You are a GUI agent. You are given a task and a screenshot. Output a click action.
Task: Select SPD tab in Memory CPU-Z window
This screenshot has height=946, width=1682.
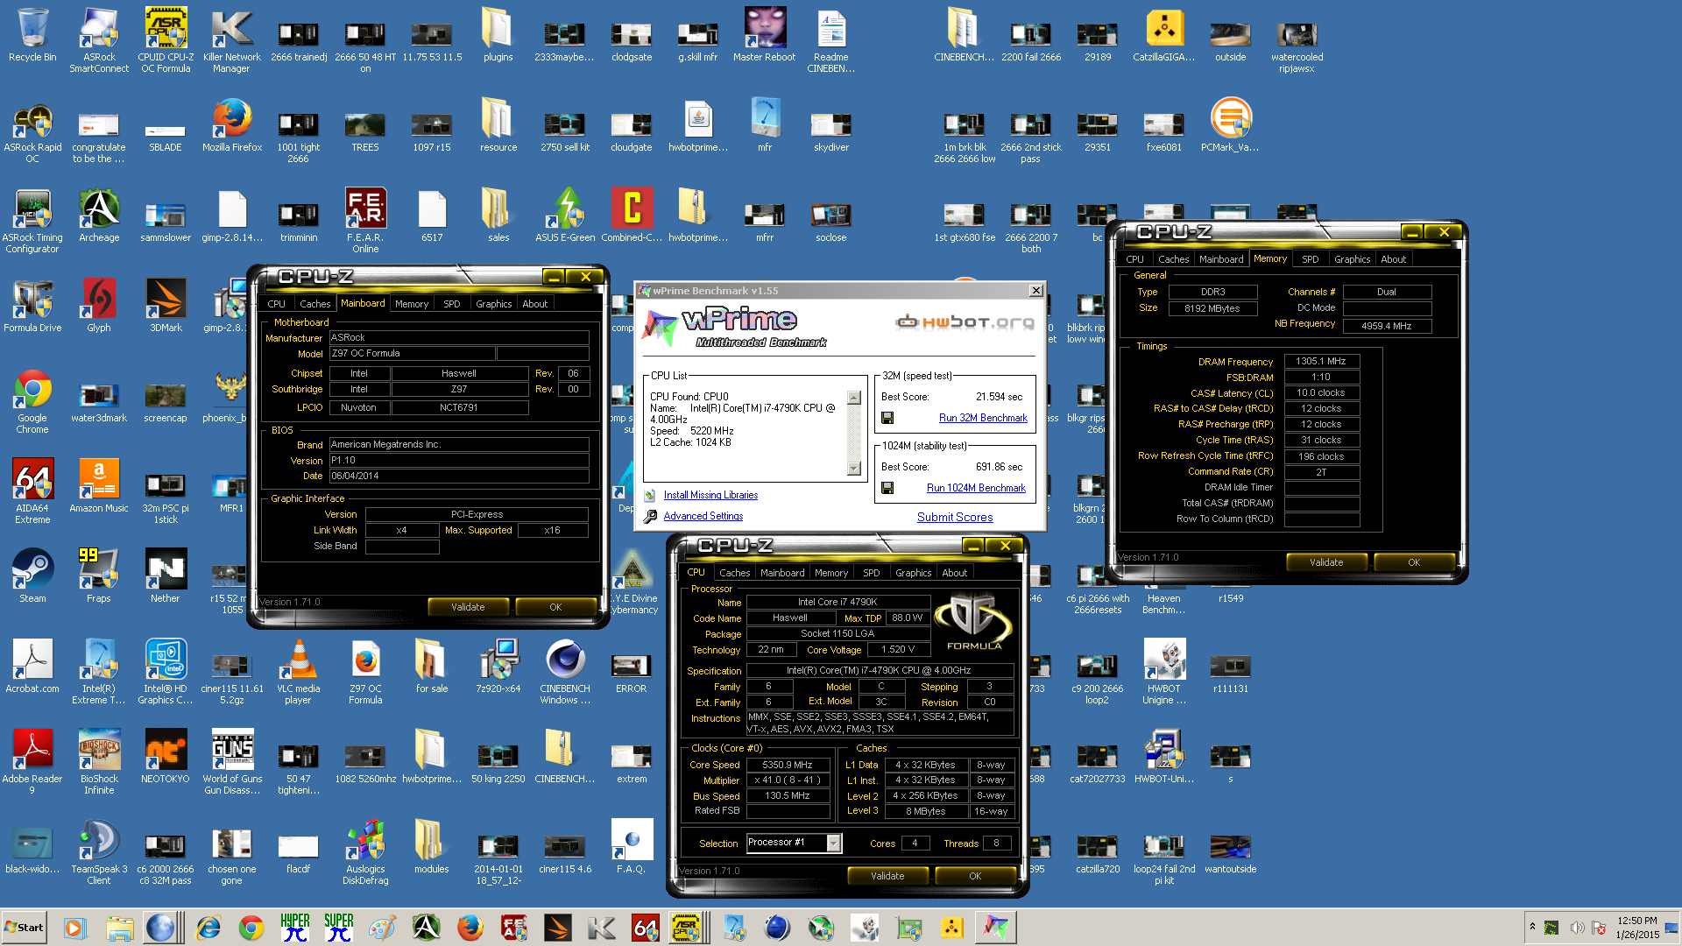click(1311, 259)
